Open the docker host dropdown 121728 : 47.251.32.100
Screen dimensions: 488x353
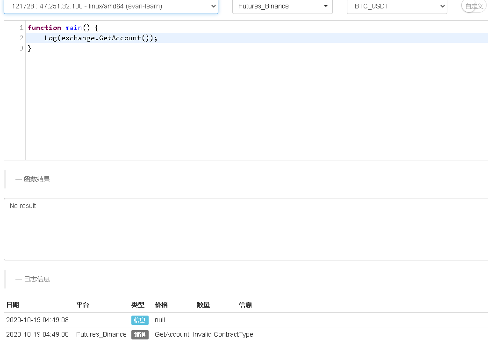pos(111,6)
